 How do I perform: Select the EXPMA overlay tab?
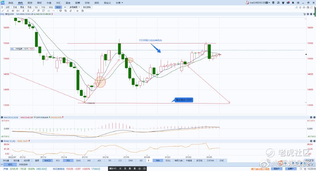click(x=210, y=160)
